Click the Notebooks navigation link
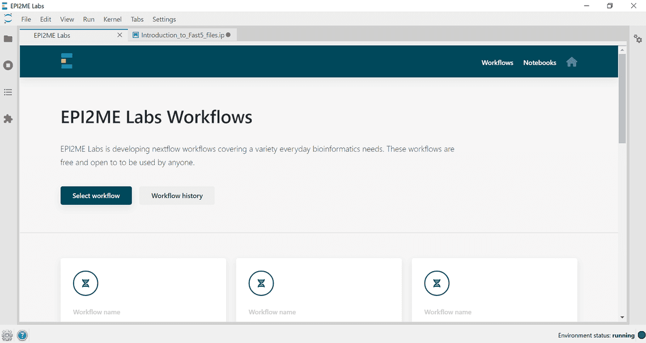Image resolution: width=646 pixels, height=343 pixels. [x=539, y=62]
